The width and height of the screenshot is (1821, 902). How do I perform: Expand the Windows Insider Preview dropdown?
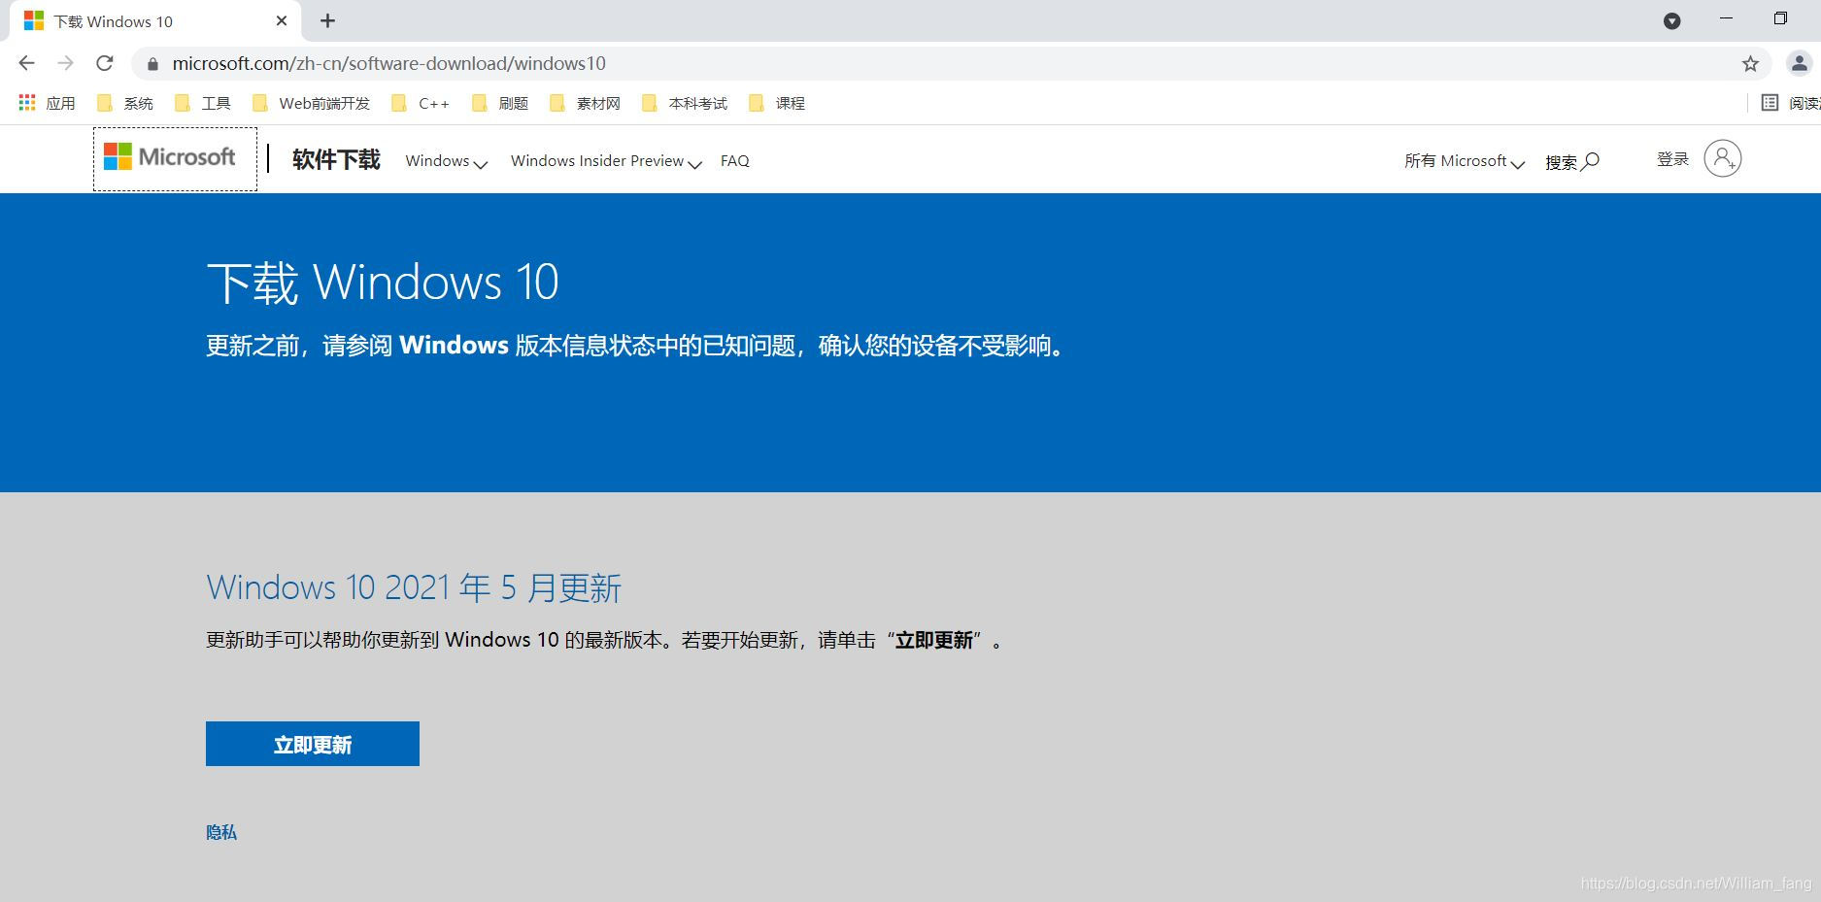(606, 161)
